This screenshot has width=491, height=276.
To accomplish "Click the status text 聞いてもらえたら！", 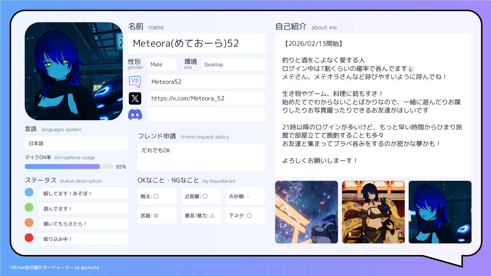I will point(83,224).
